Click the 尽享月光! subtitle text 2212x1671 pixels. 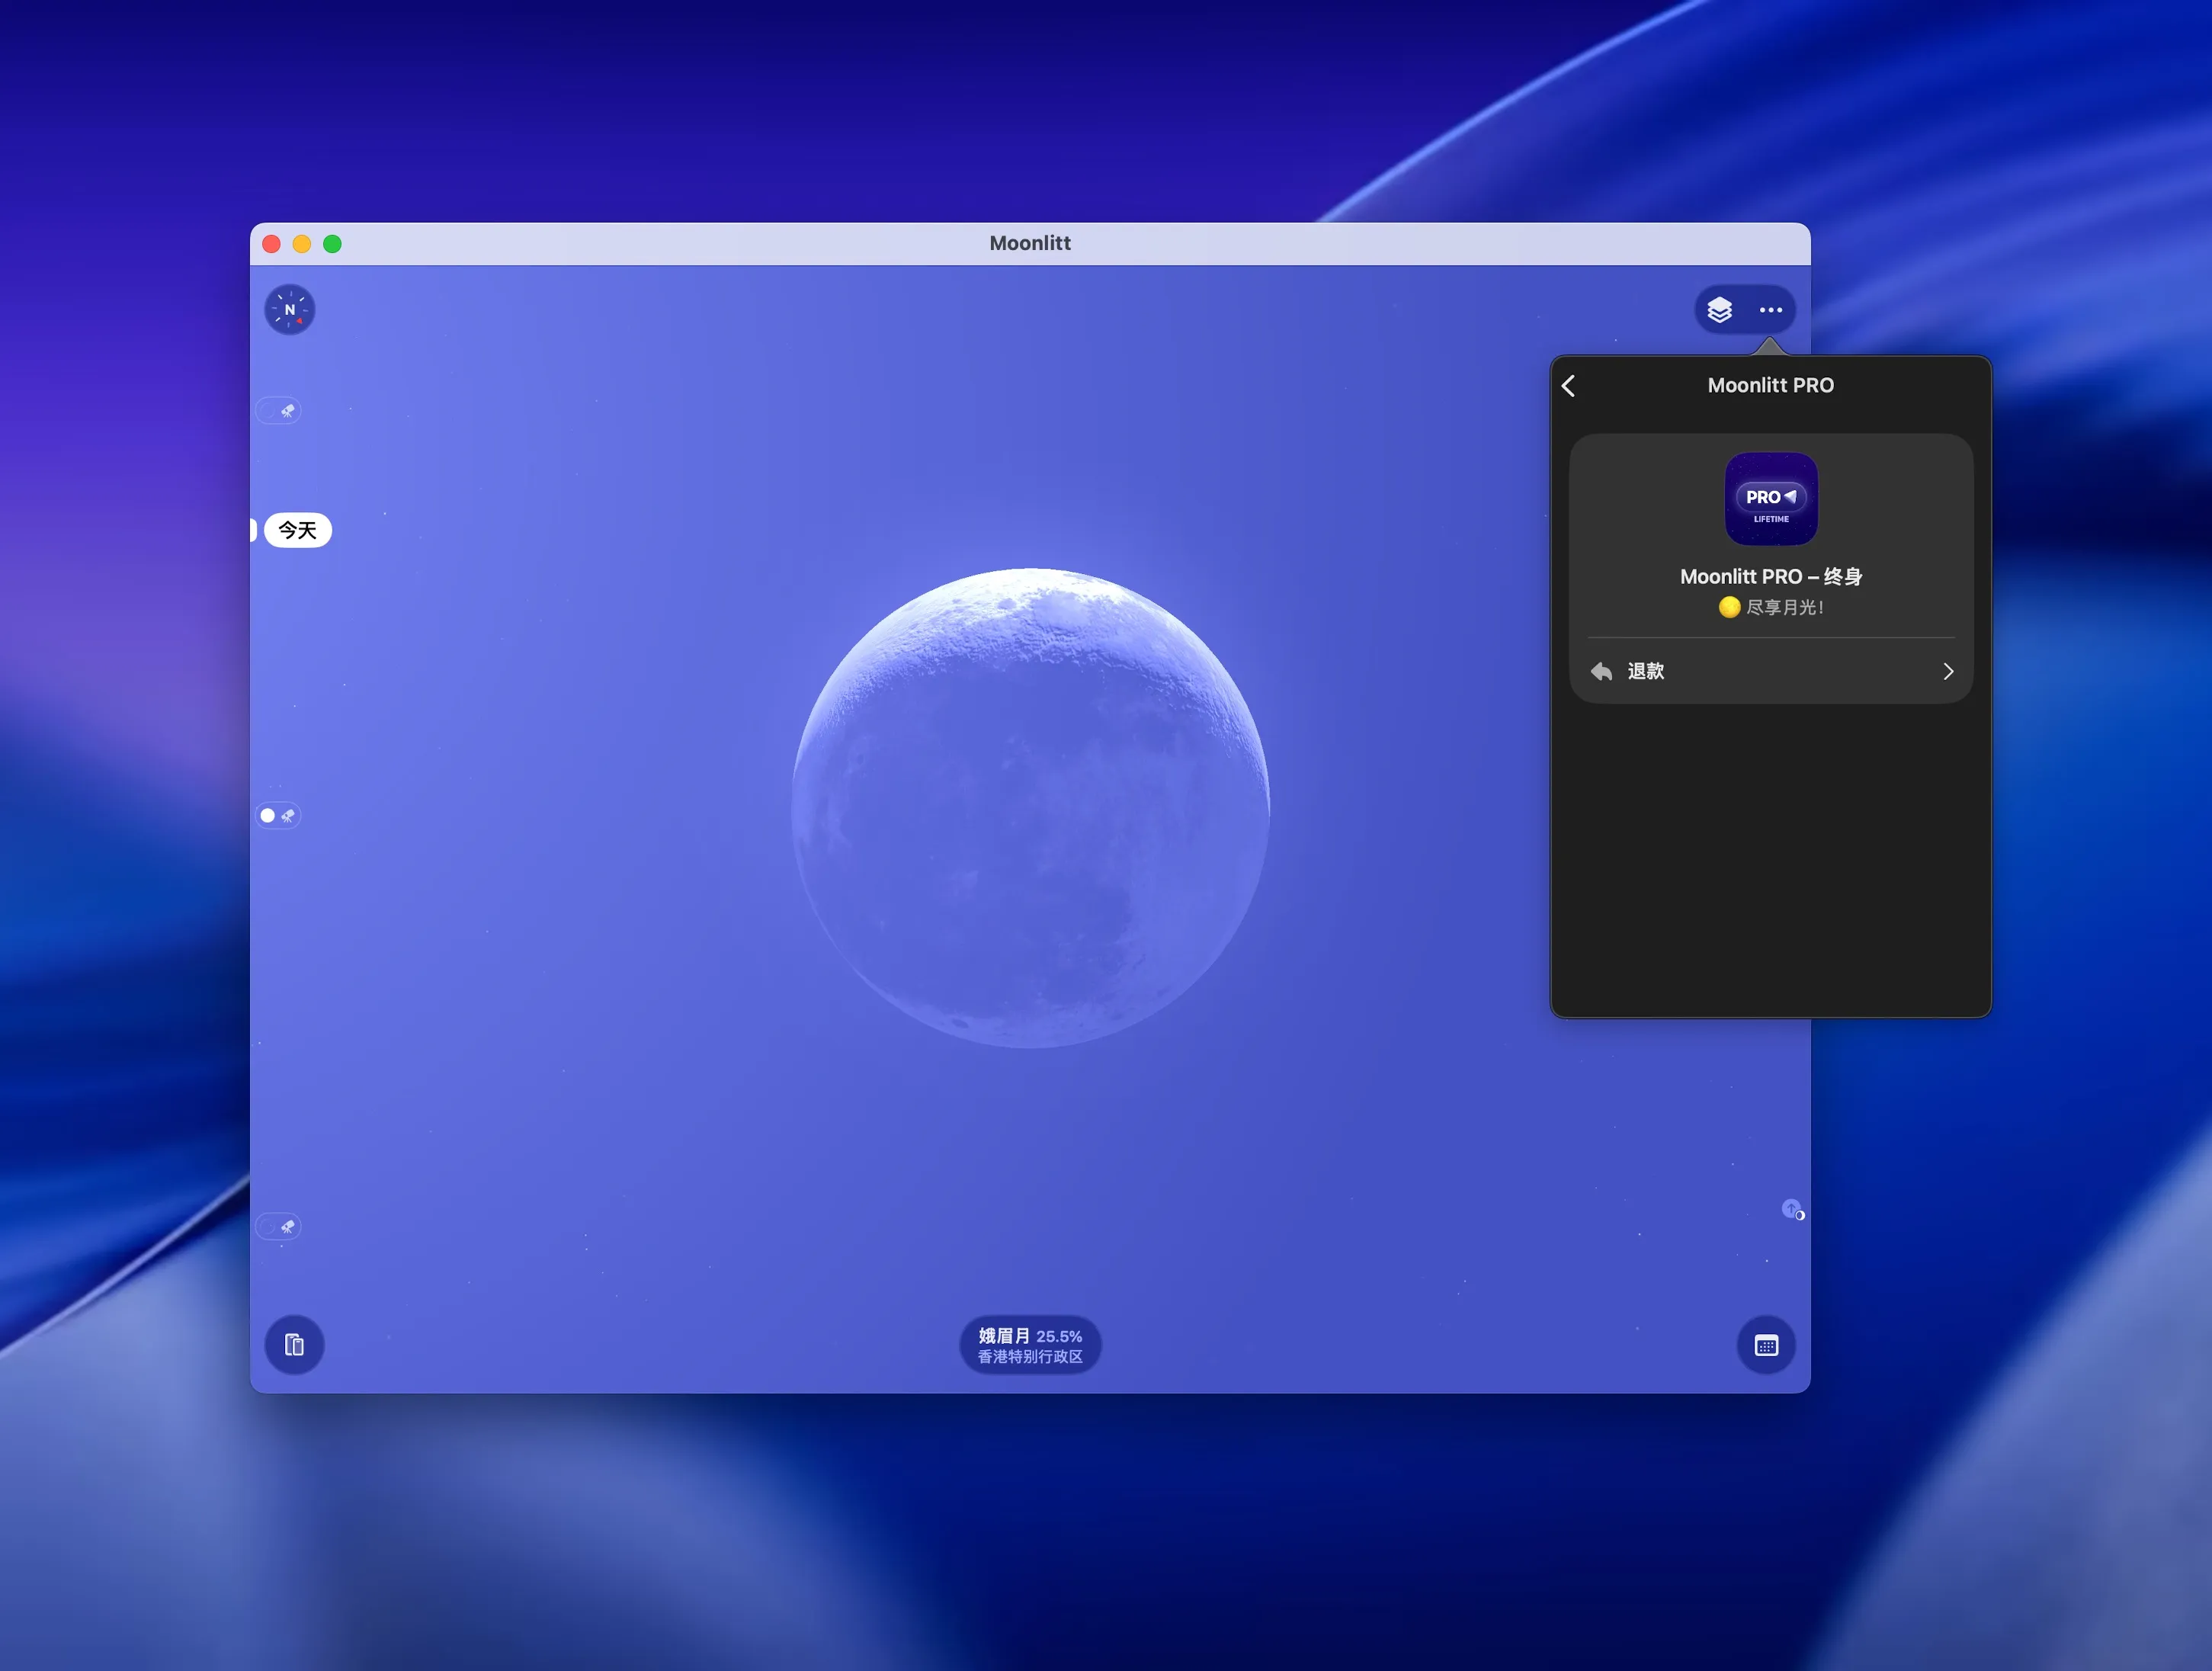1785,607
